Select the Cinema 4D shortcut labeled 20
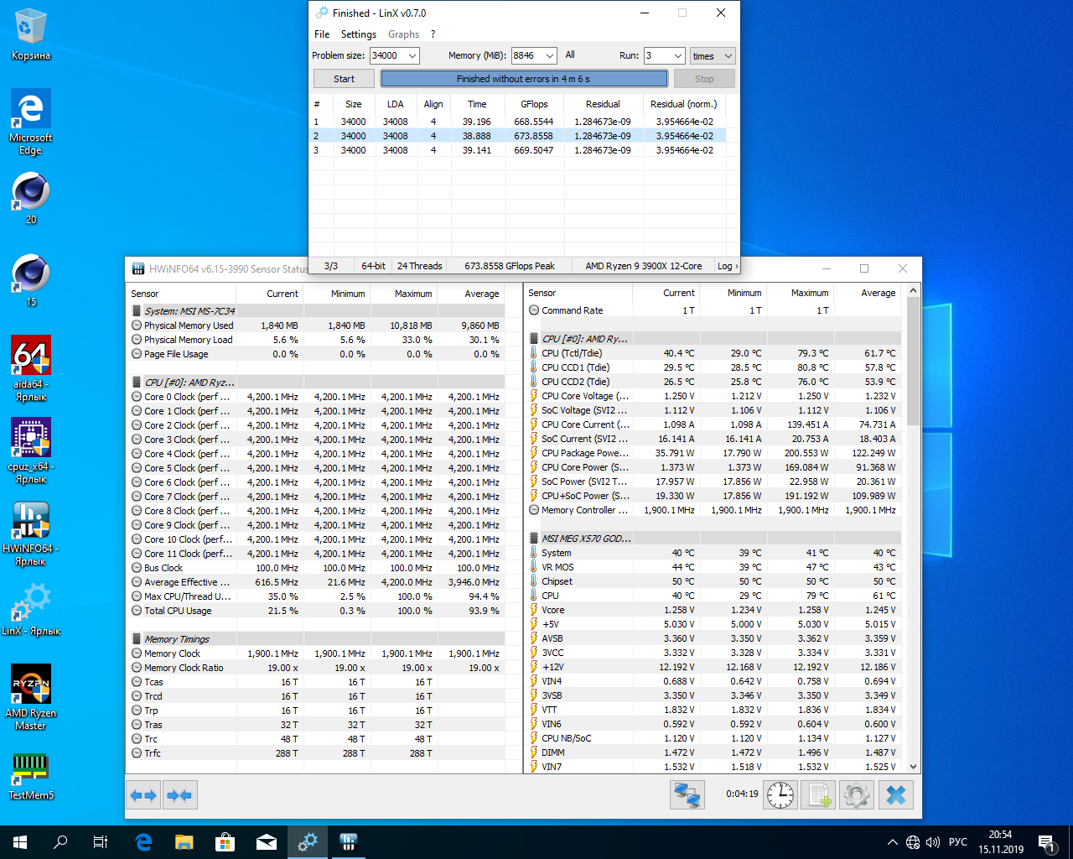 coord(31,198)
